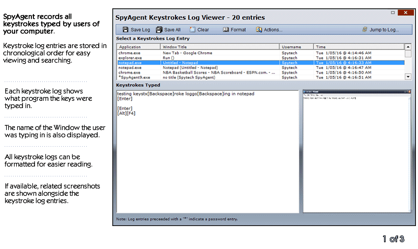Click the Actions magnifier icon

(259, 30)
